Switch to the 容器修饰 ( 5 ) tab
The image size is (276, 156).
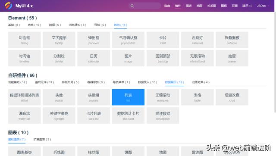(96, 82)
